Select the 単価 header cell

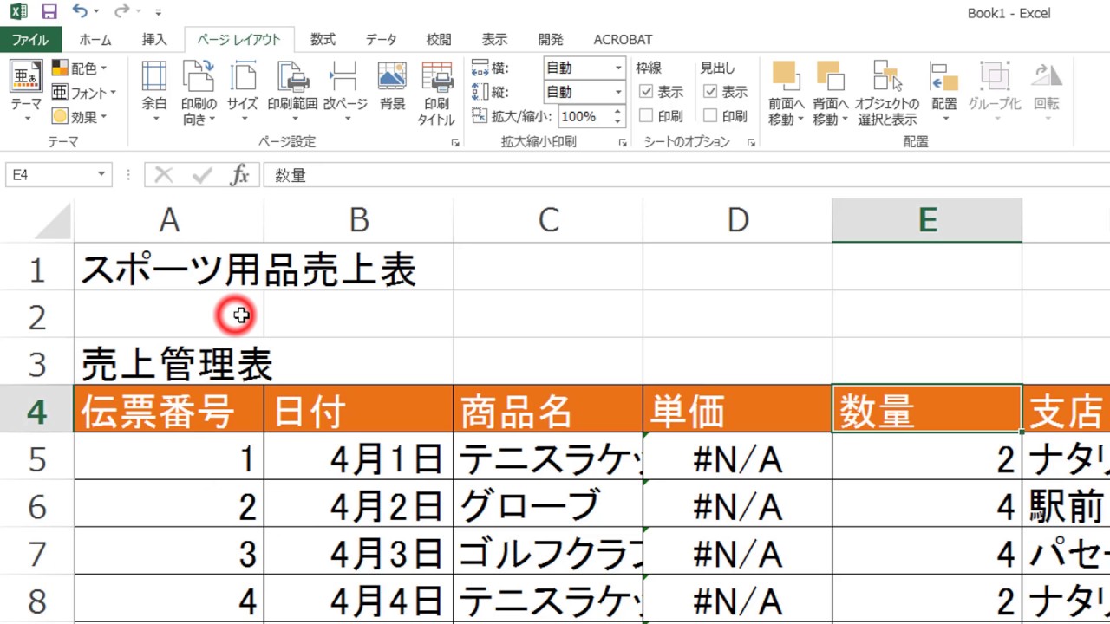pyautogui.click(x=737, y=409)
